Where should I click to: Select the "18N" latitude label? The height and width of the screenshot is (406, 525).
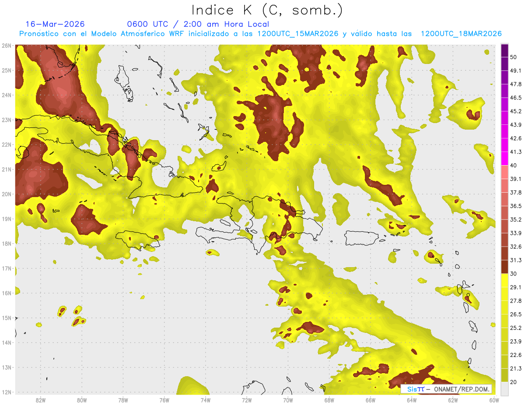coord(6,244)
